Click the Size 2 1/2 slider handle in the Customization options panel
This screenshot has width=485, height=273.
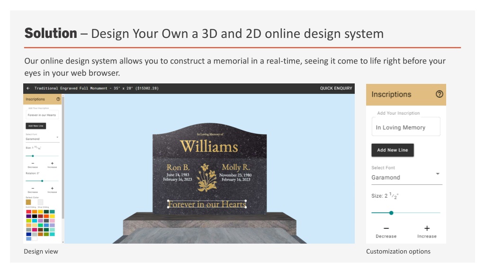[391, 213]
